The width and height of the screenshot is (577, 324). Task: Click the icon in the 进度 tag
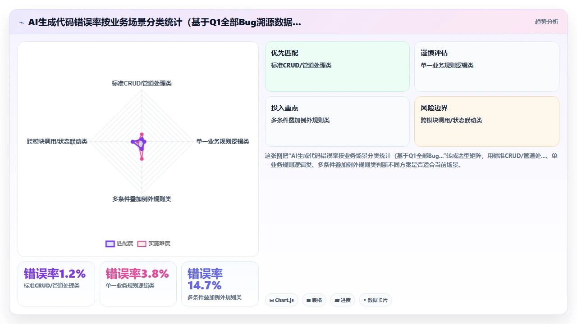click(337, 300)
